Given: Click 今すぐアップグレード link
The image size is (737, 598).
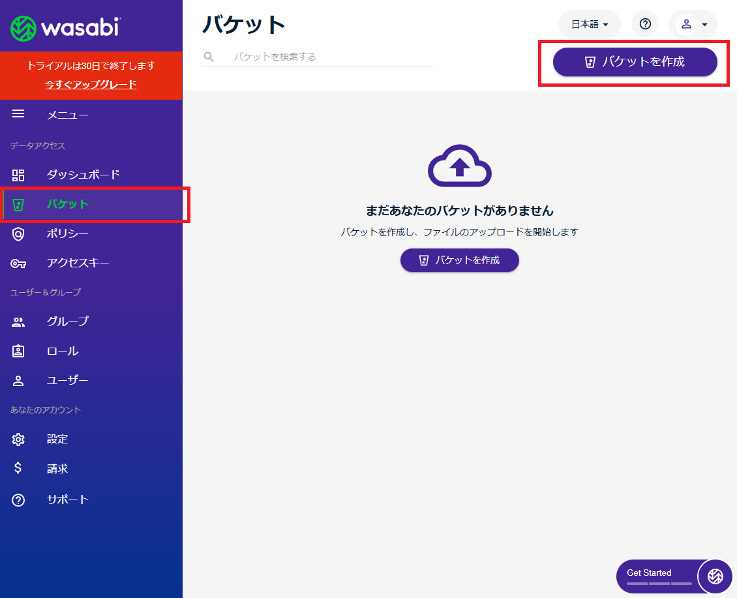Looking at the screenshot, I should (x=91, y=85).
